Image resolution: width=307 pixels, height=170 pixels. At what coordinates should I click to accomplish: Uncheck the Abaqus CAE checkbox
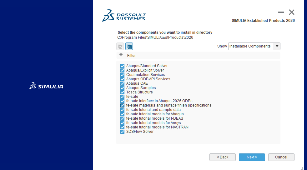[123, 83]
